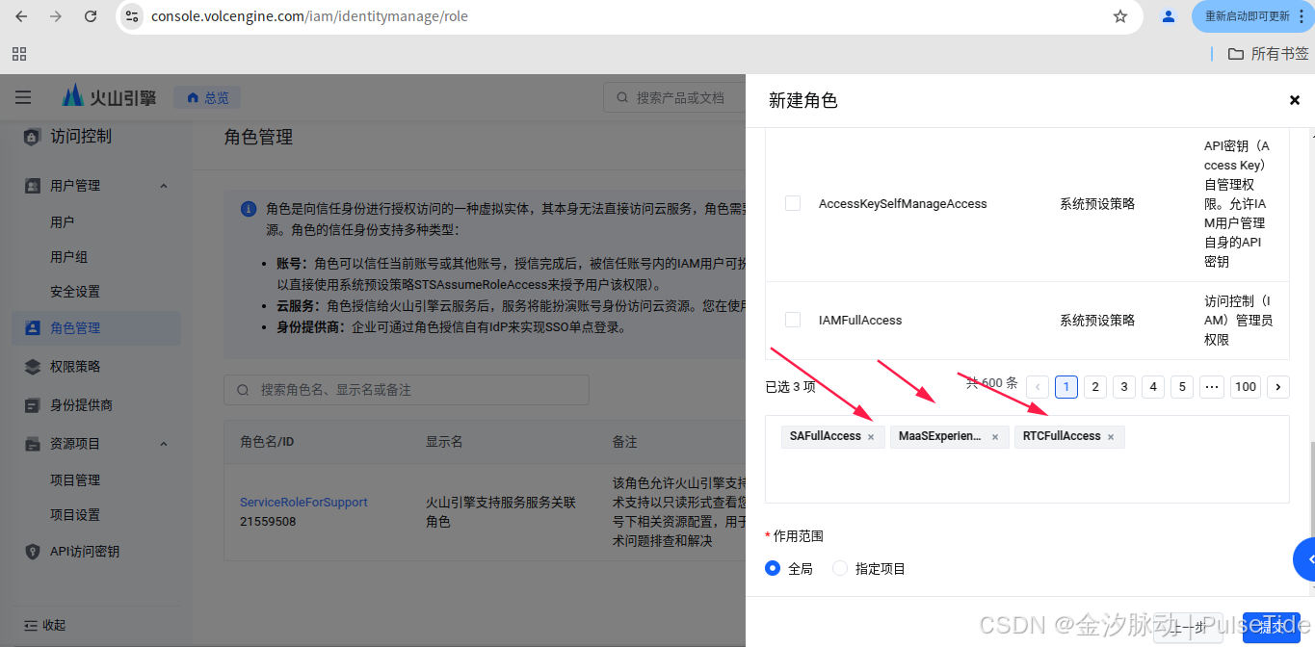Go to policy list page 5
This screenshot has width=1315, height=647.
1182,387
